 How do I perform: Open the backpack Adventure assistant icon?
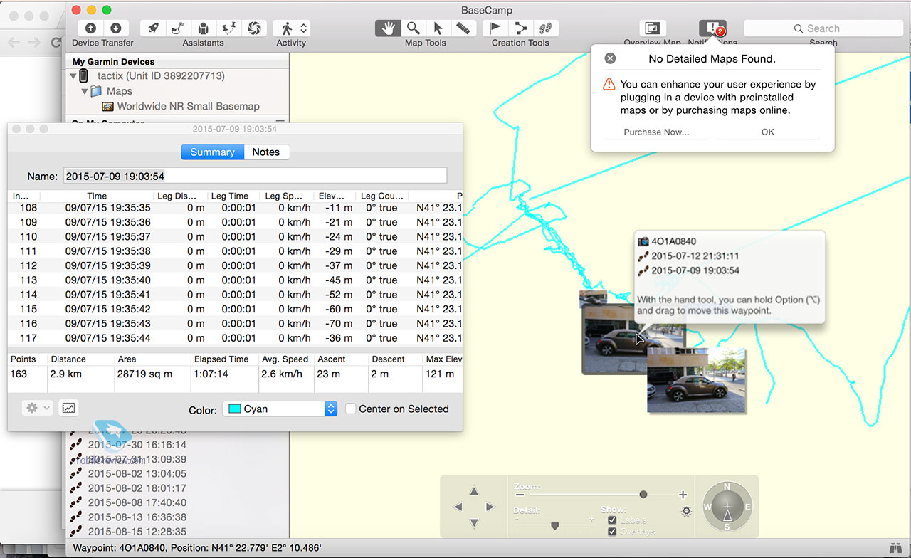[204, 28]
